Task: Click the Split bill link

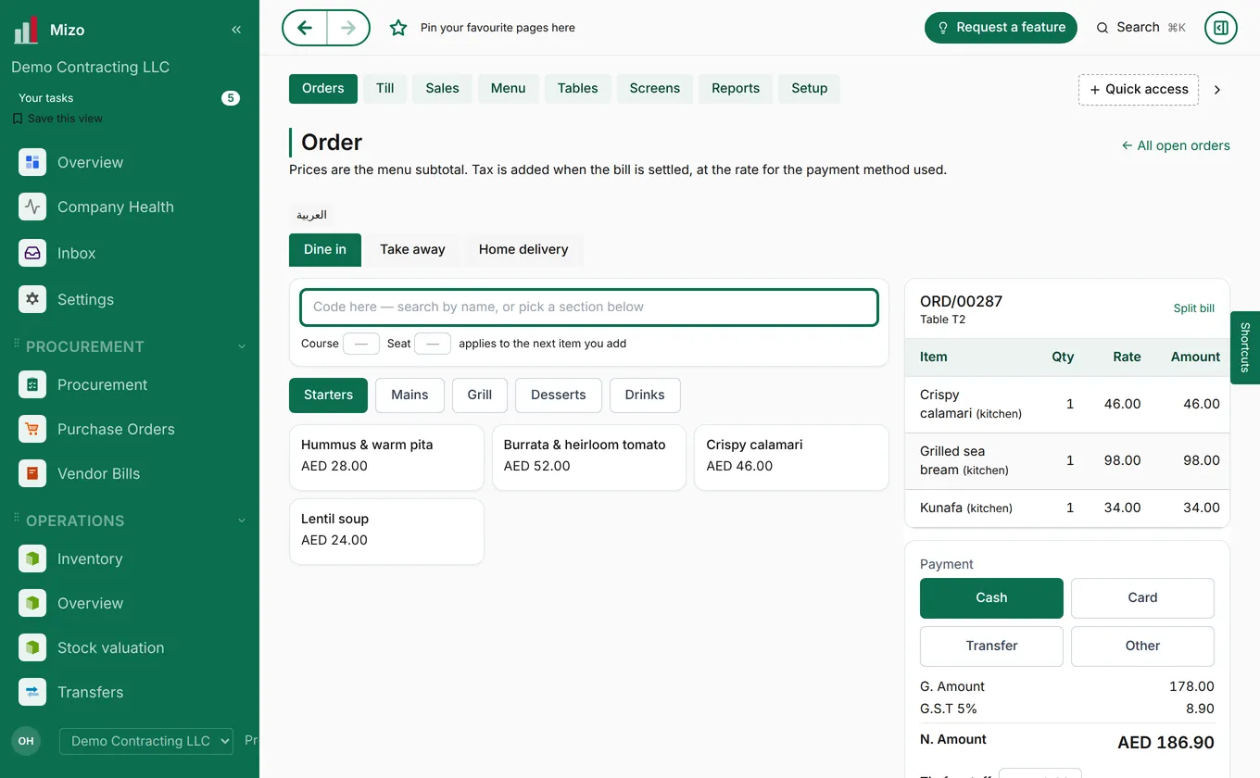Action: tap(1194, 308)
